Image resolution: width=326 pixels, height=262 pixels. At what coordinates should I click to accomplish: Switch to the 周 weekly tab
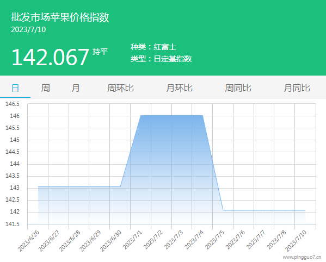[45, 88]
